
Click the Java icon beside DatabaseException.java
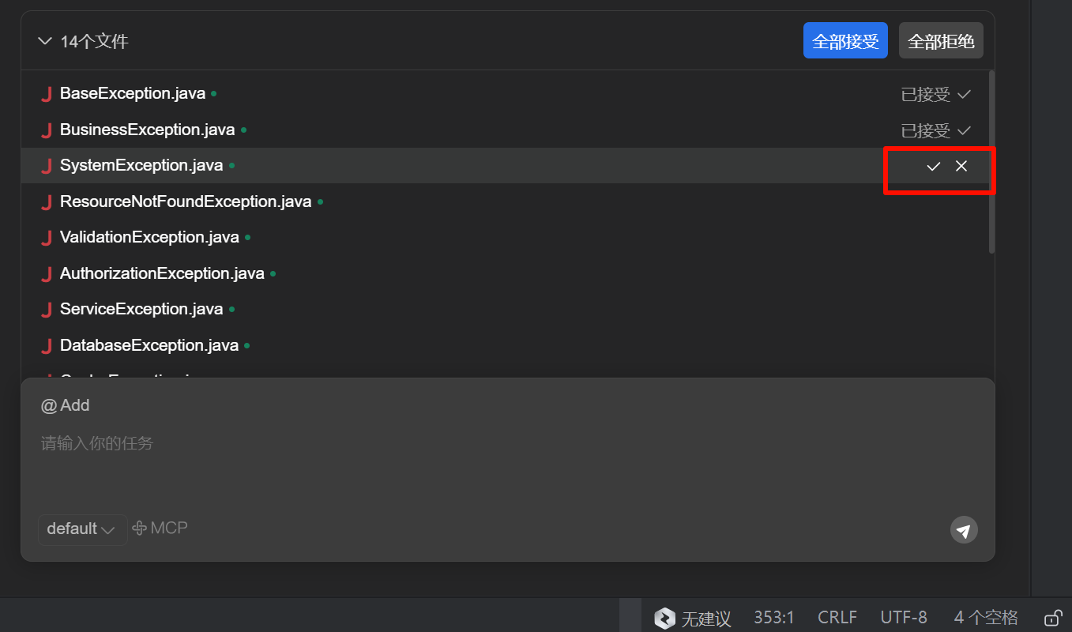pos(47,346)
